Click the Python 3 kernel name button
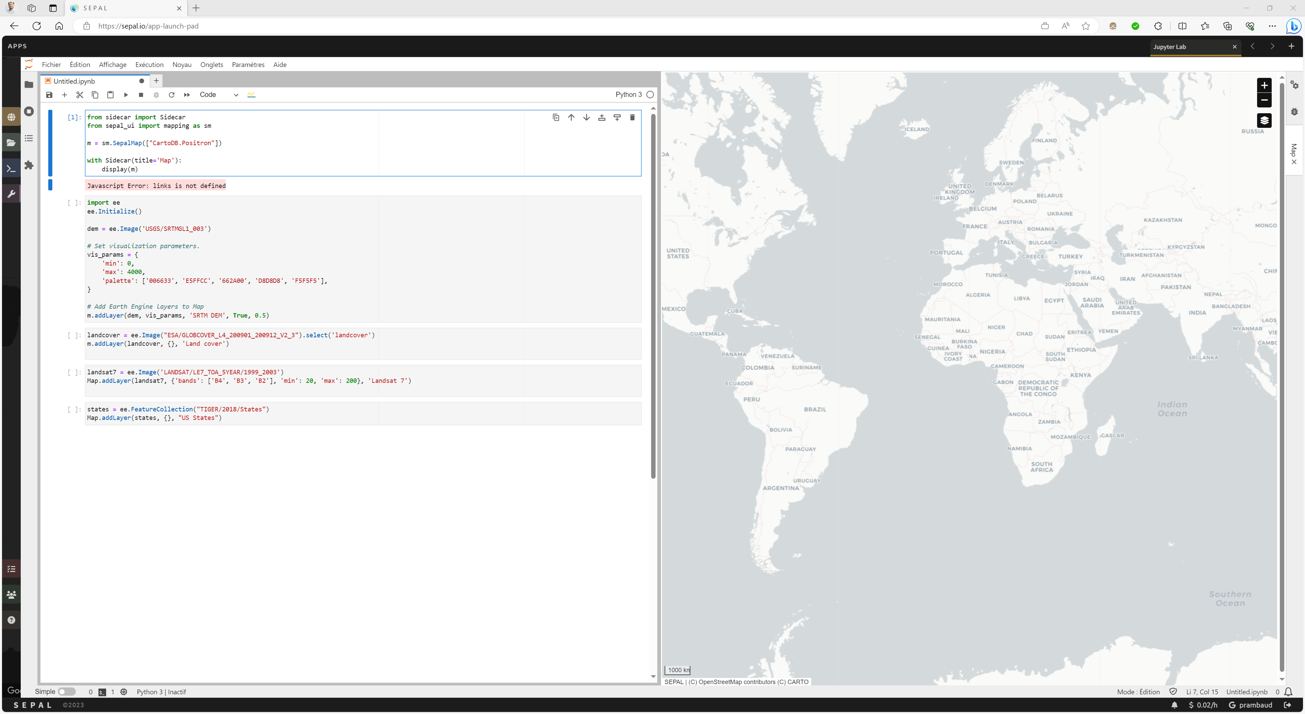Image resolution: width=1305 pixels, height=714 pixels. tap(628, 95)
